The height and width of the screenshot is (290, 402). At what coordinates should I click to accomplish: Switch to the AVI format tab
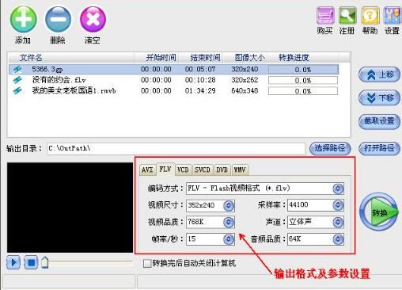(147, 170)
